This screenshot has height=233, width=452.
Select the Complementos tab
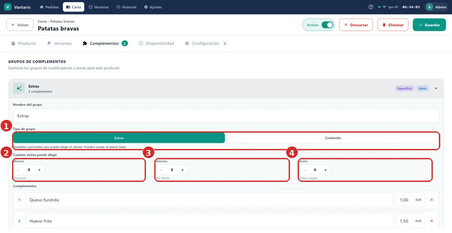105,44
